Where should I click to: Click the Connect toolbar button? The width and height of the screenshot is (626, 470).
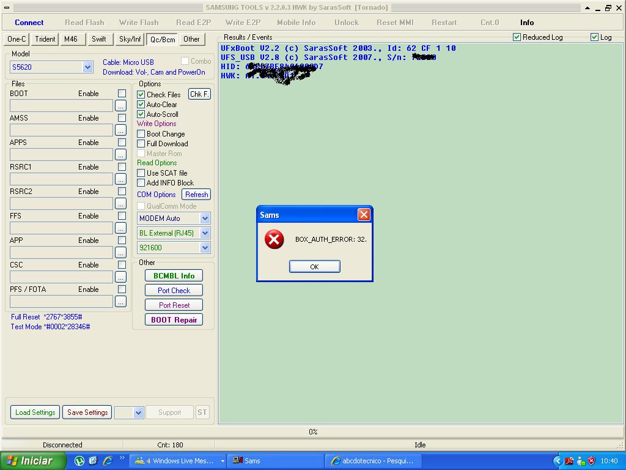[29, 23]
